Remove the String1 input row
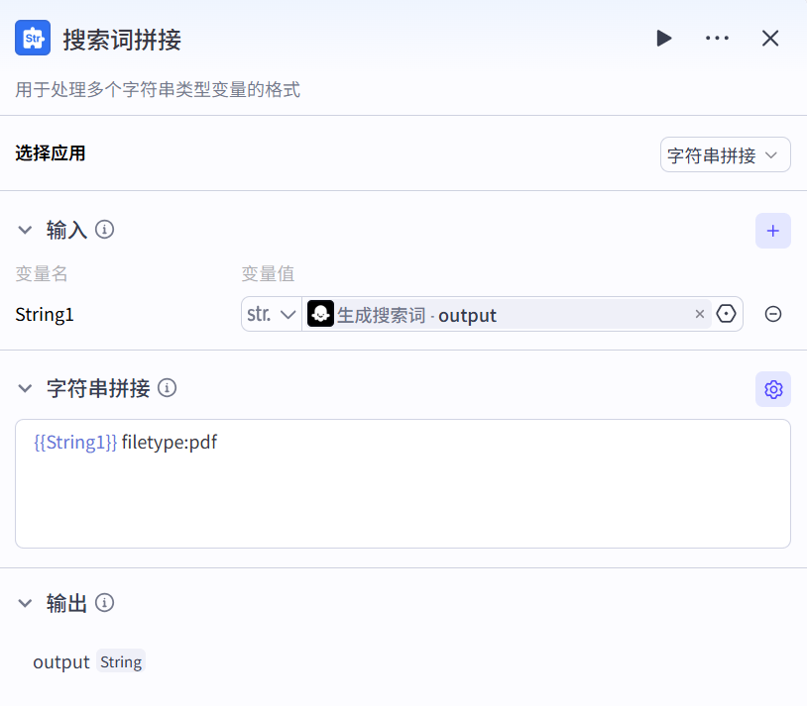 (773, 314)
